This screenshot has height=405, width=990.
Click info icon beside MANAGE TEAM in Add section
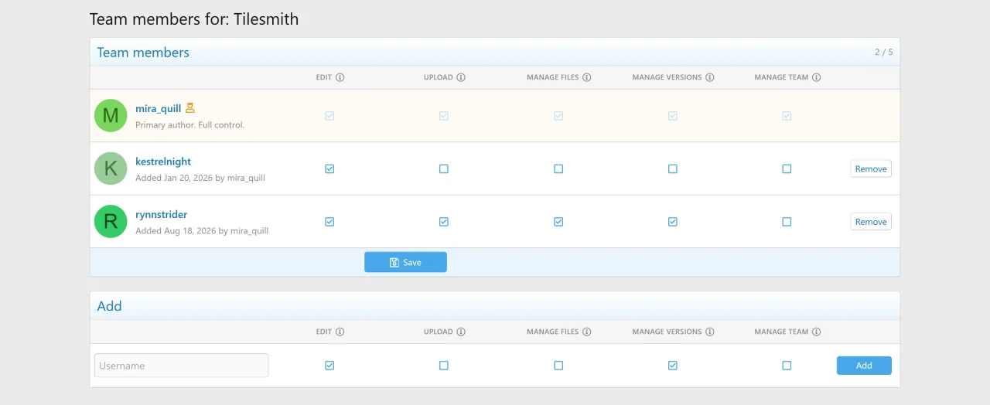pyautogui.click(x=817, y=332)
